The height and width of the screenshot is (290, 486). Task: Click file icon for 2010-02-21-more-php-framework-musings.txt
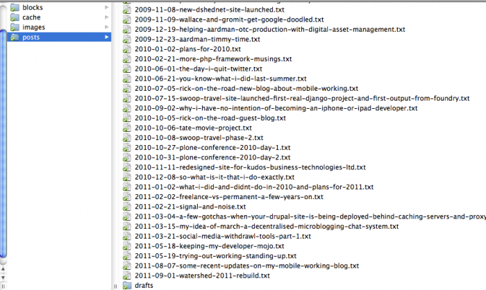[127, 59]
